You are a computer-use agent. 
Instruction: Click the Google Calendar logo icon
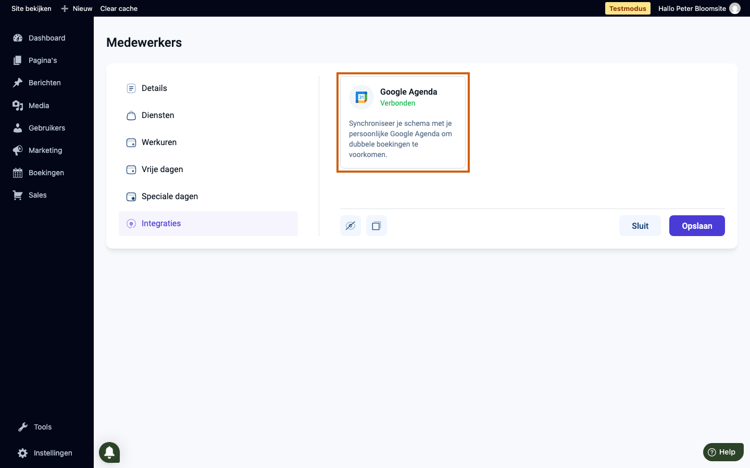coord(361,97)
